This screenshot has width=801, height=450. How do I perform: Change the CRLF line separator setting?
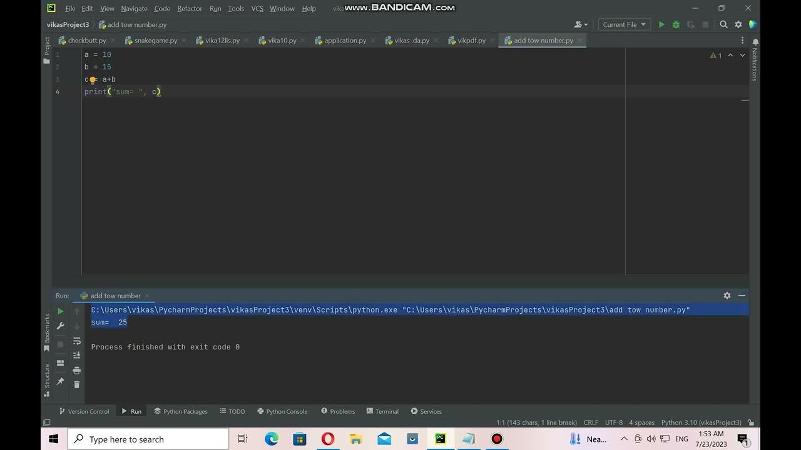tap(591, 422)
